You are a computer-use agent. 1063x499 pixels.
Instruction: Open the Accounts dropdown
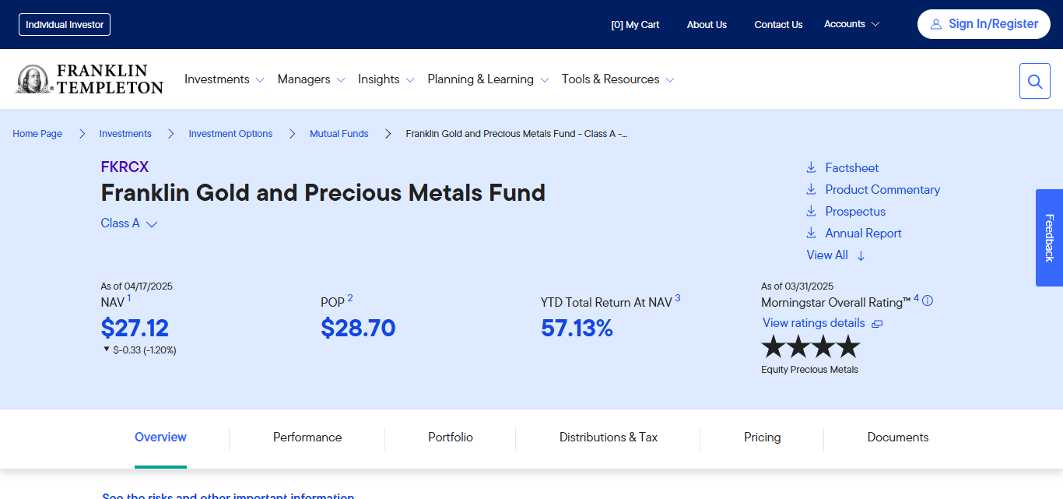point(851,24)
